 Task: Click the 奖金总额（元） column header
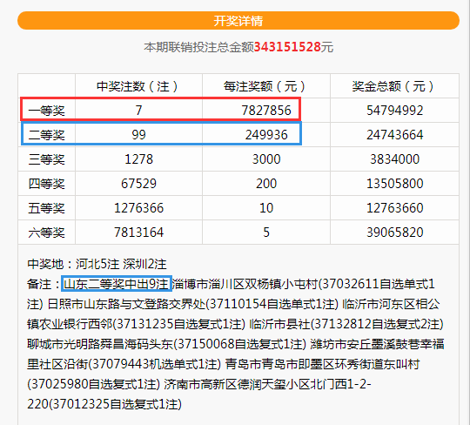tap(394, 86)
